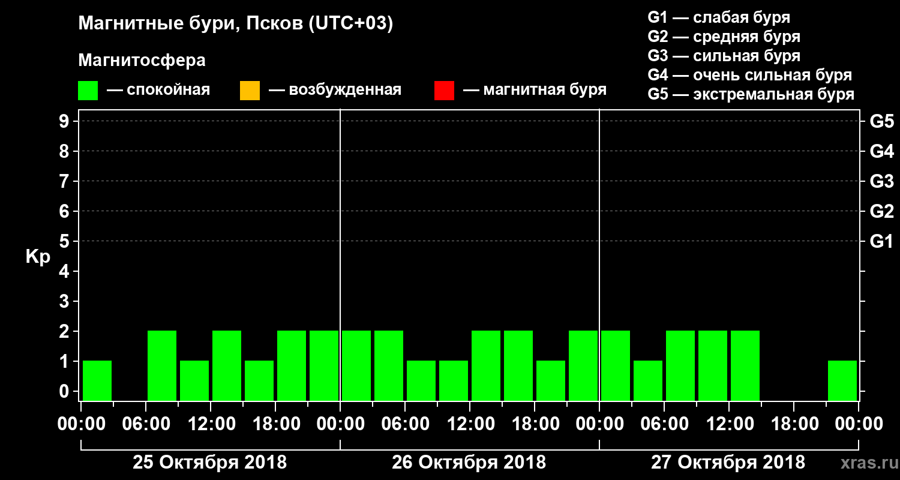Click the Kp 1 bar at 00:00 on 25 Октября

(x=97, y=380)
